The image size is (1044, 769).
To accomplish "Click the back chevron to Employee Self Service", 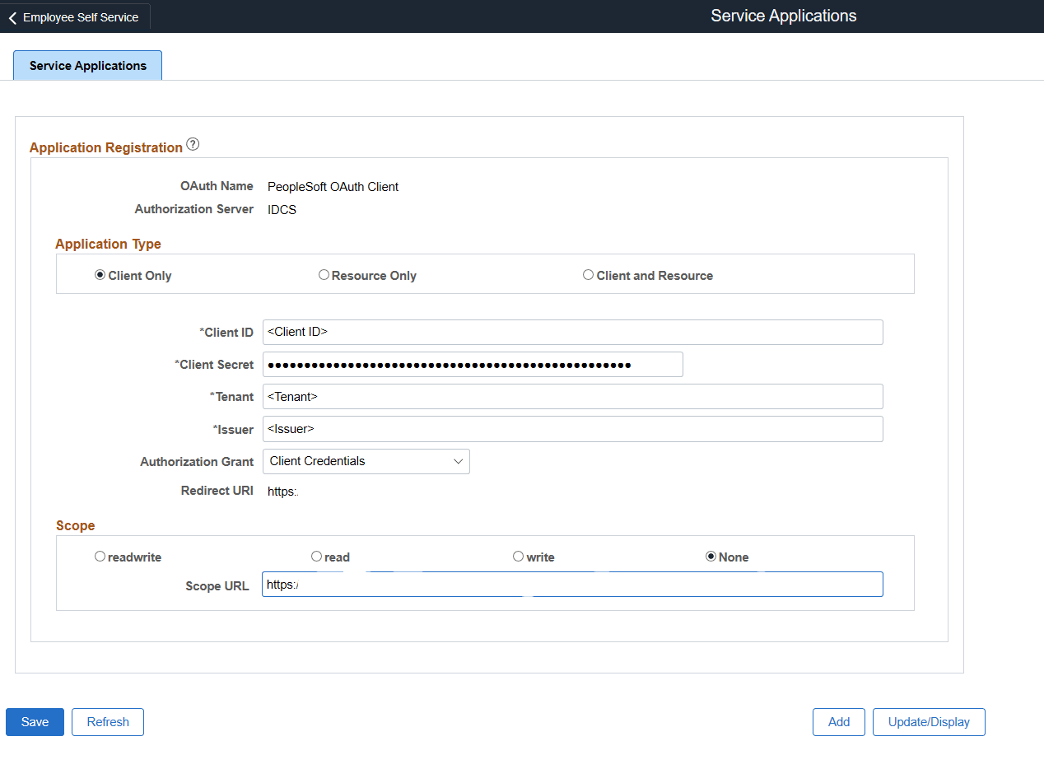I will click(x=12, y=16).
